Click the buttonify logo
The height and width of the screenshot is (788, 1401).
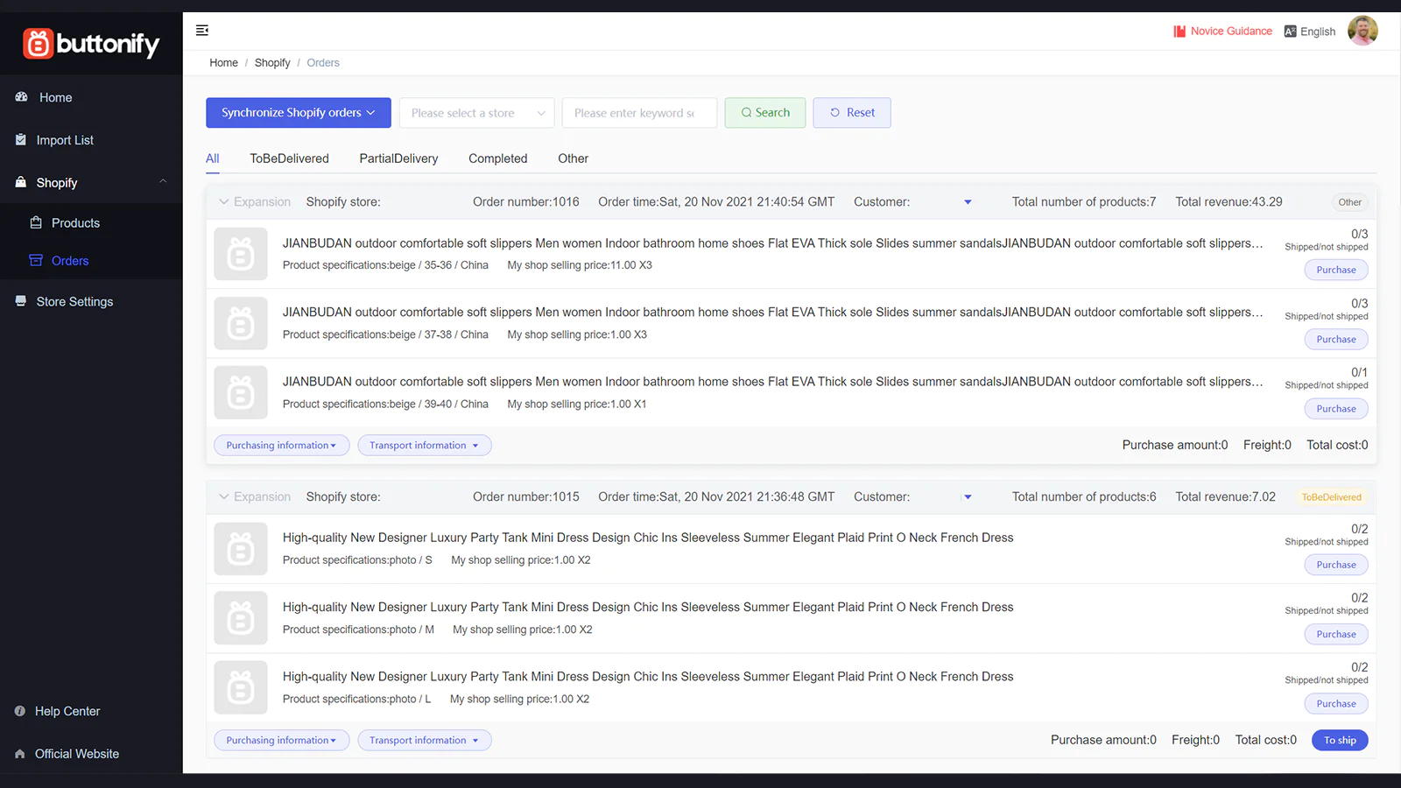coord(91,43)
